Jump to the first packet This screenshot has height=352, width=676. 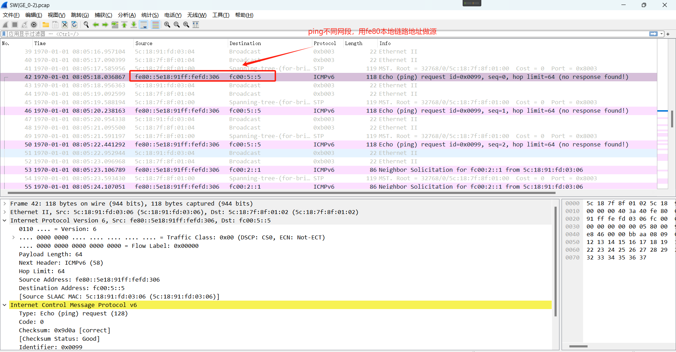coord(124,25)
